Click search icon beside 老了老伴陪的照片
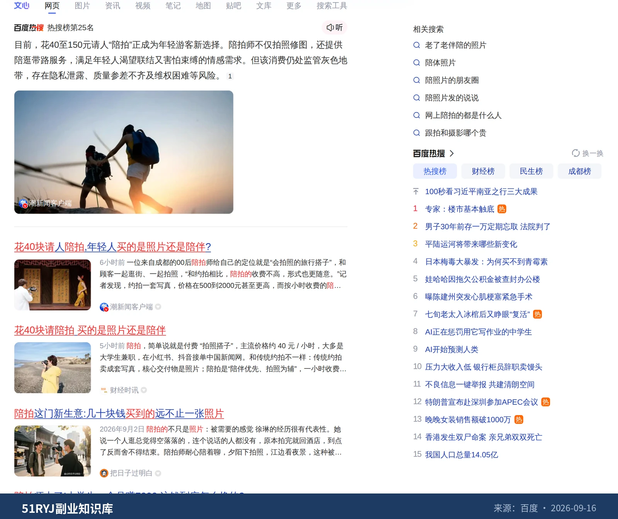 click(x=416, y=45)
